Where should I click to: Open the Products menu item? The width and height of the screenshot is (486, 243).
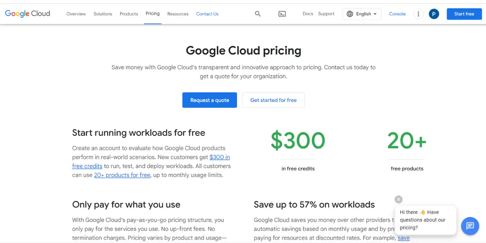pos(129,14)
